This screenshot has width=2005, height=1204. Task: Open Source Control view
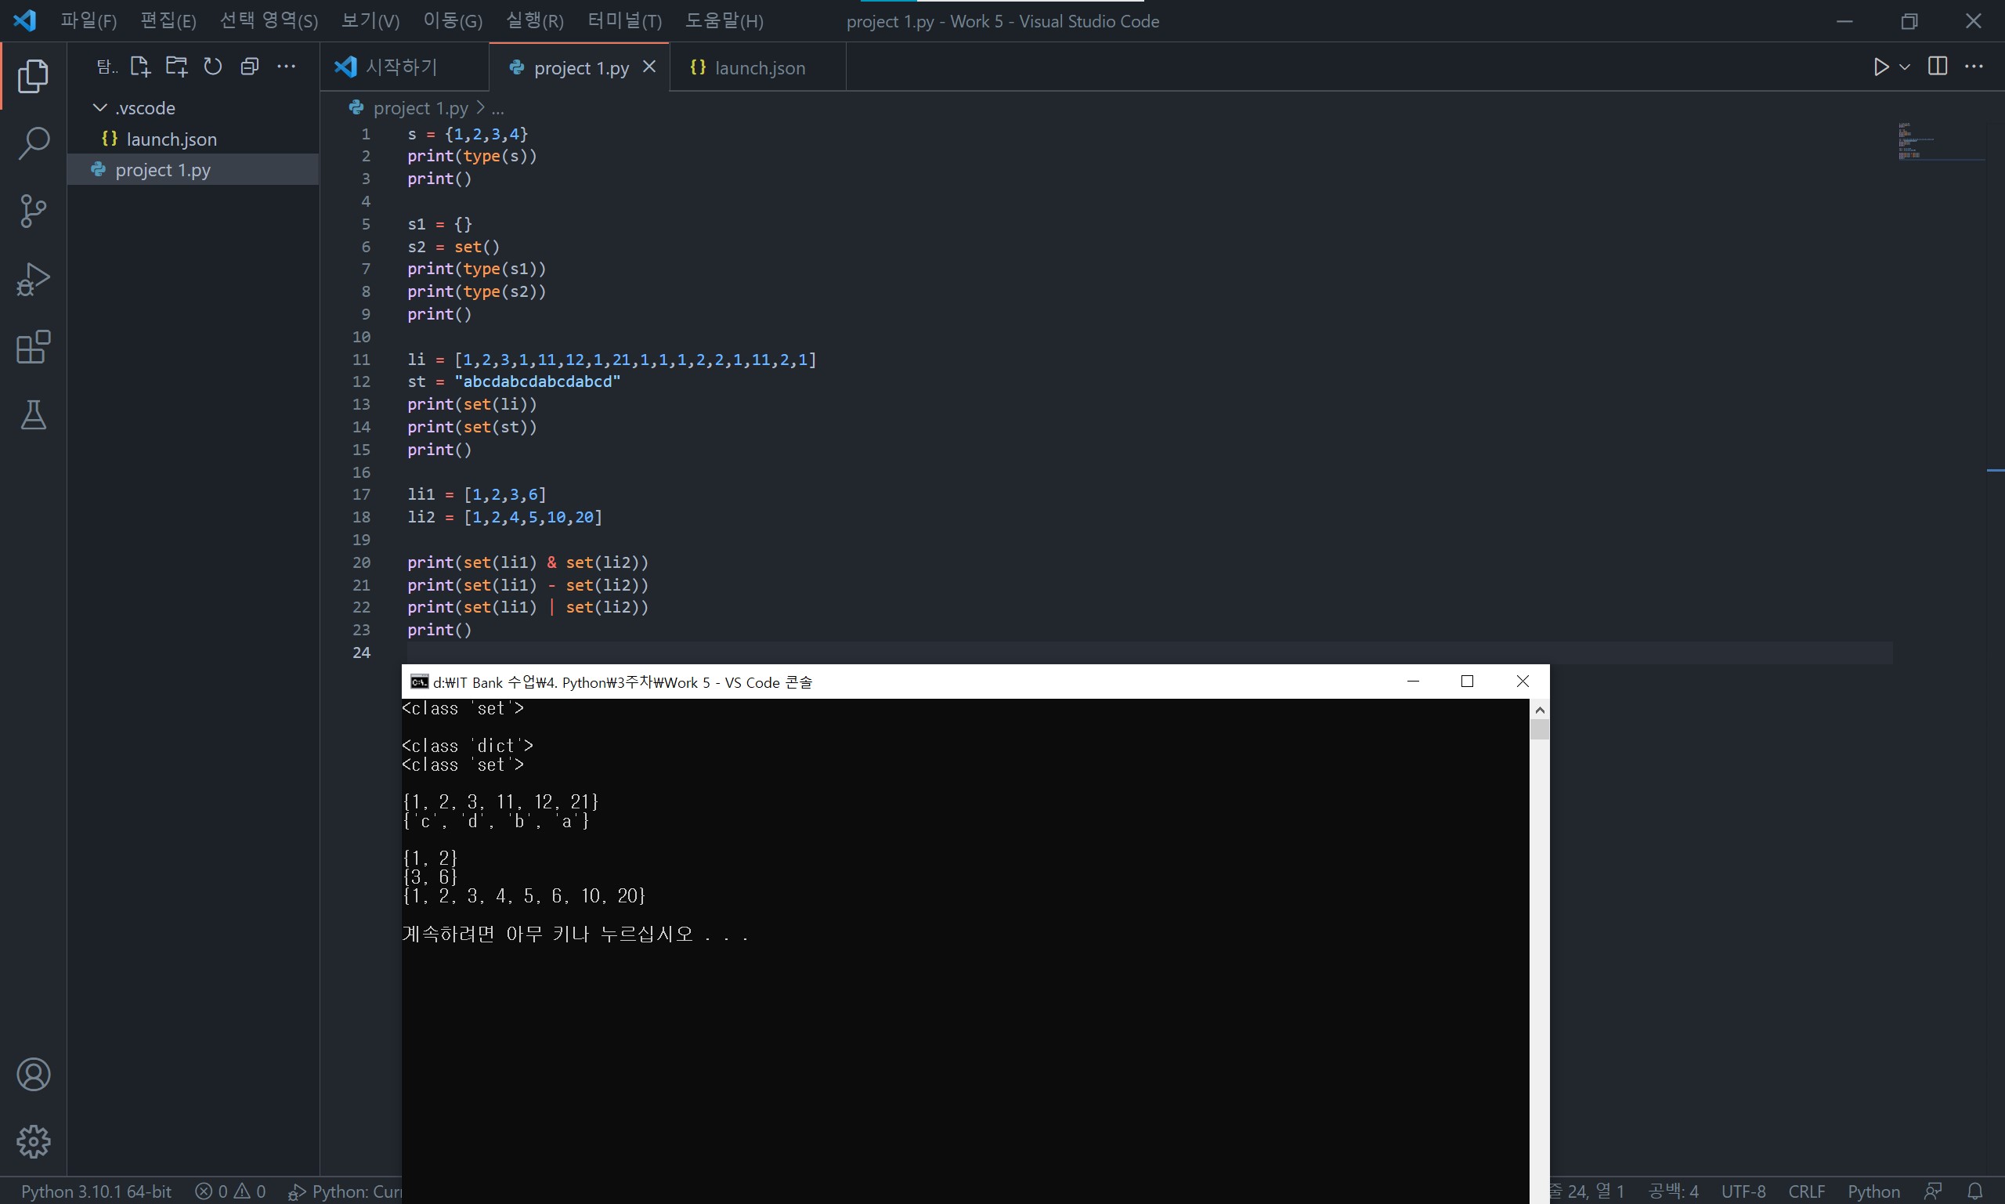[x=33, y=211]
